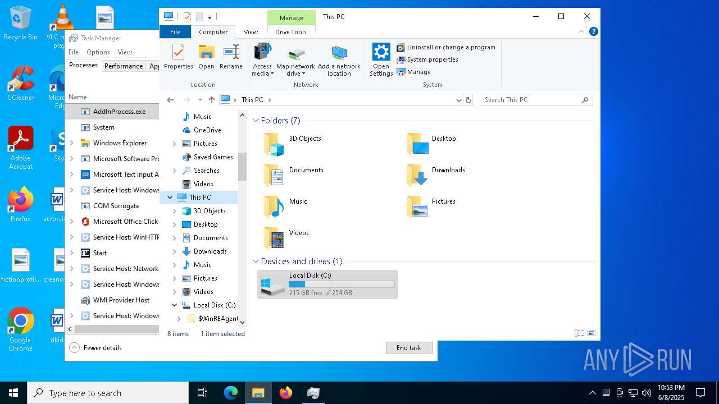Select WMI Provider Host process

click(x=112, y=300)
